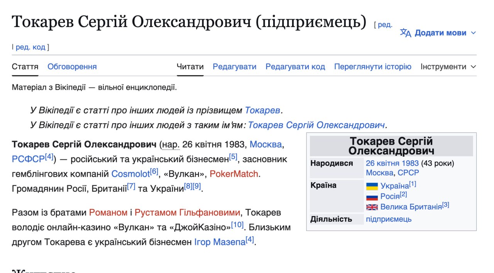Click the United Kingdom flag icon

pos(372,207)
